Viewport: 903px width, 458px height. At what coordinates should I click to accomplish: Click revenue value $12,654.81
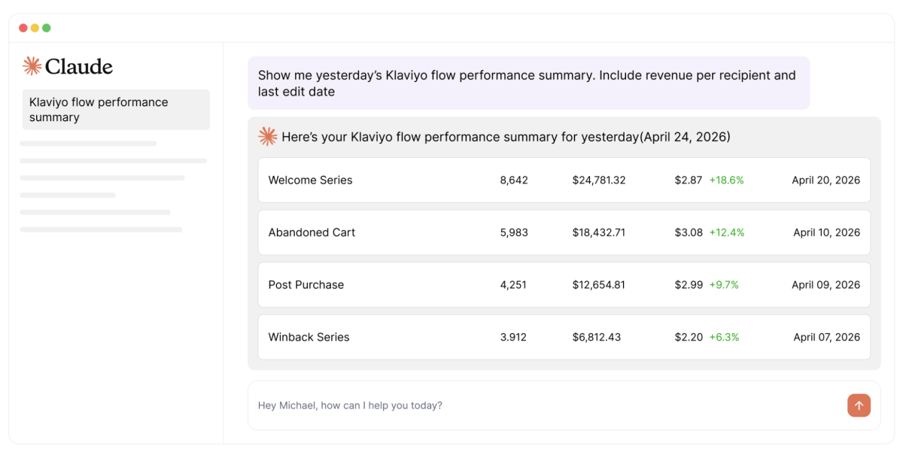point(599,285)
